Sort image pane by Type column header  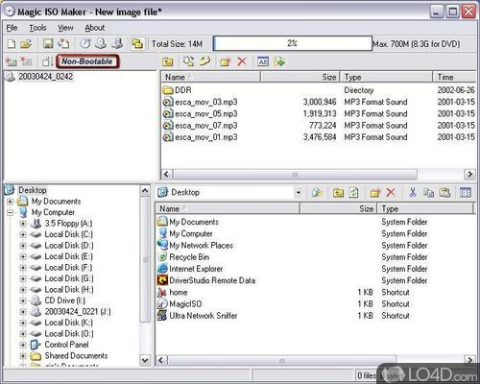[386, 77]
